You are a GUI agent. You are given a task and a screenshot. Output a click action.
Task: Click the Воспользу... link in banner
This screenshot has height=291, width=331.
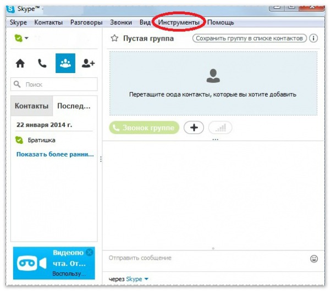tap(69, 274)
